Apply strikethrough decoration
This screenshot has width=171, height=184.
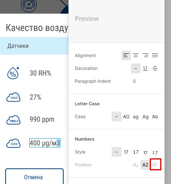click(x=155, y=68)
